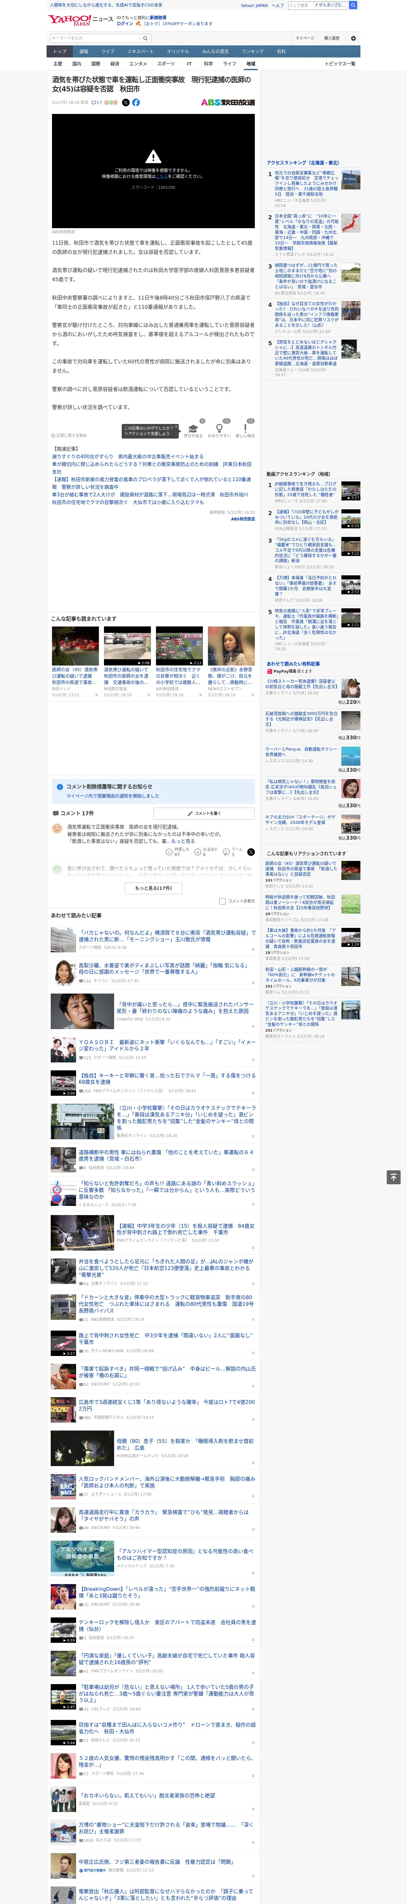Open settings gear icon in header
Viewport: 407px width, 1904px height.
click(353, 38)
